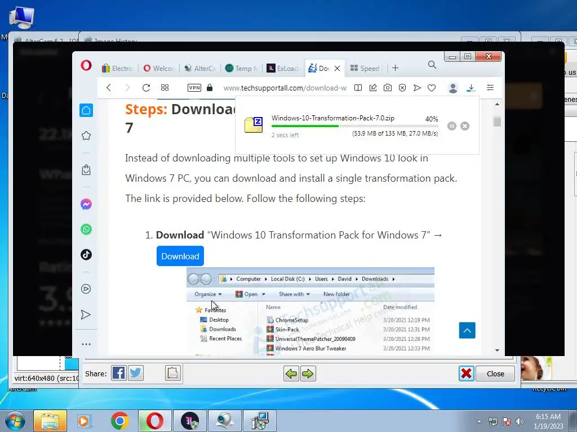Go to next image with green right arrow
577x432 pixels.
point(308,374)
